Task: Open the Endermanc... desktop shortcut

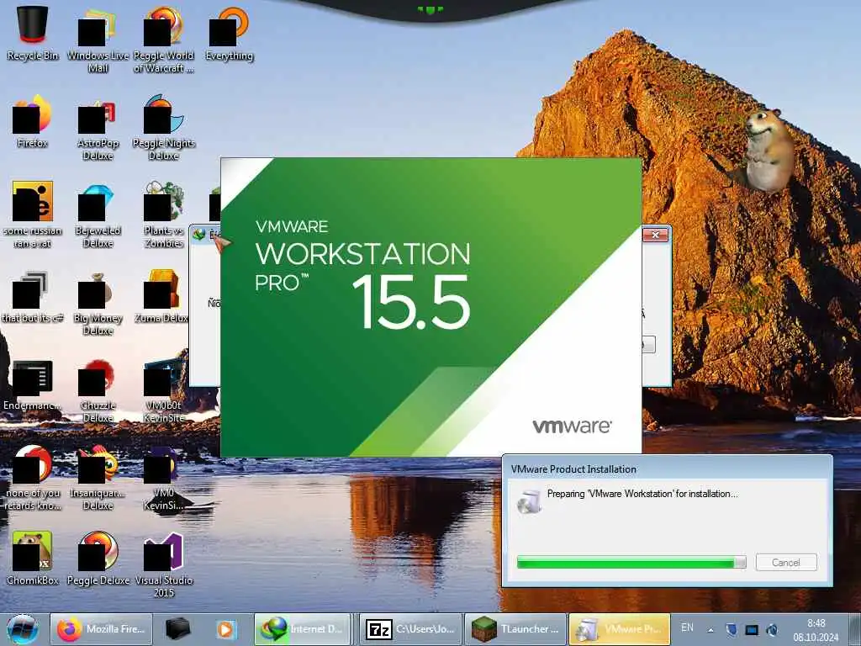Action: (x=33, y=384)
